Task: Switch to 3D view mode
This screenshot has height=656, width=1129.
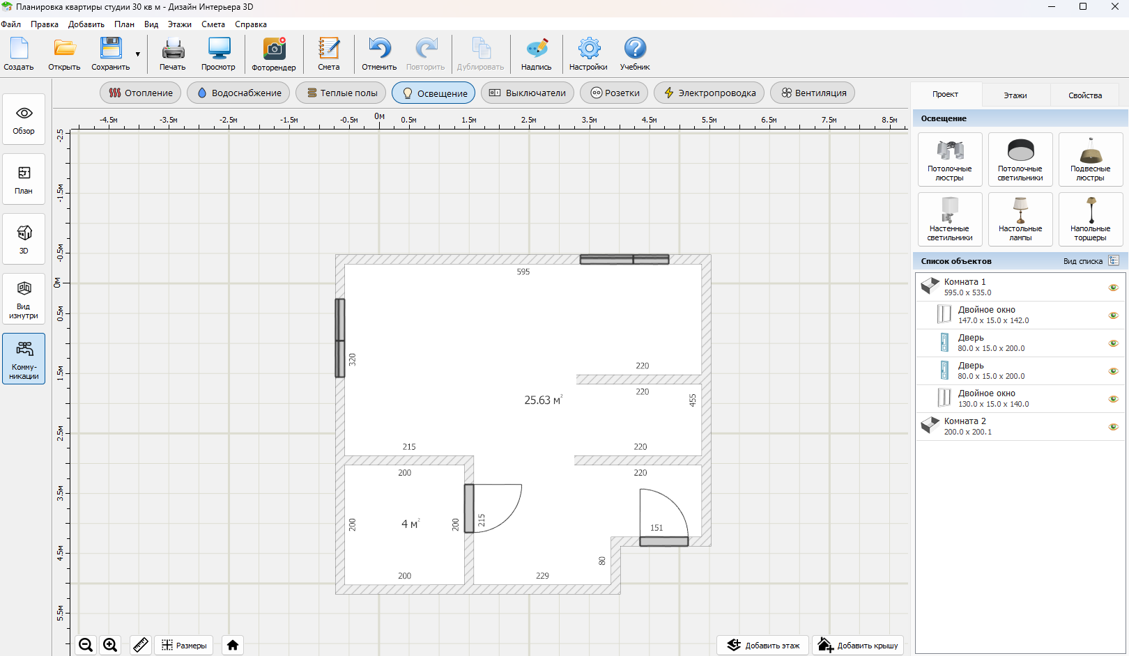Action: pos(24,239)
